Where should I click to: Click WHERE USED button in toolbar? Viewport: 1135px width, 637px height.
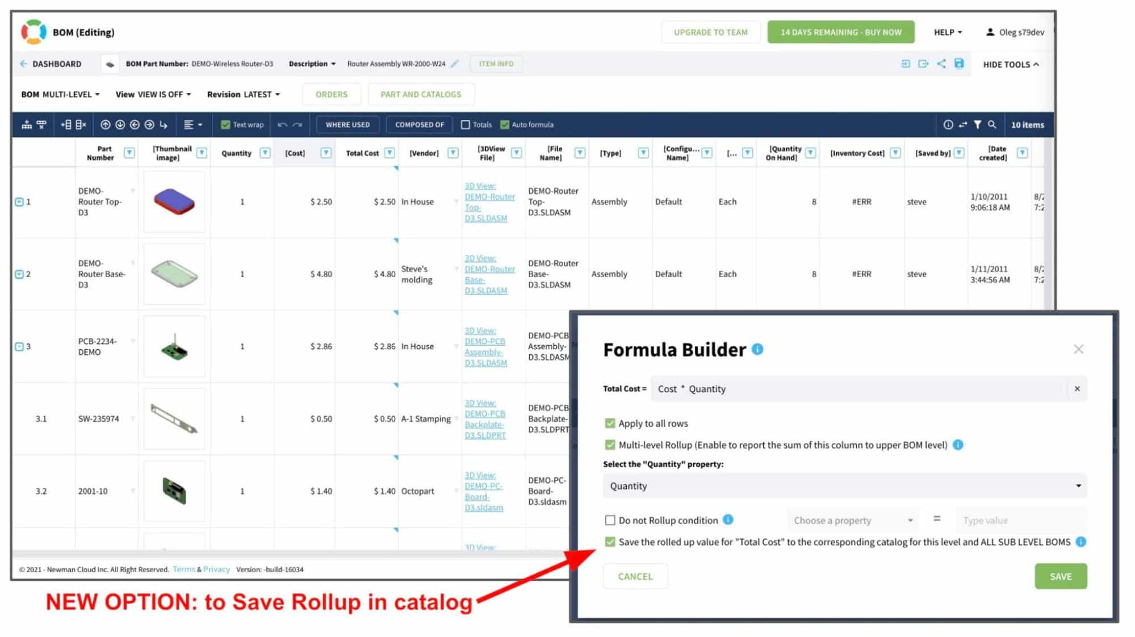[346, 124]
